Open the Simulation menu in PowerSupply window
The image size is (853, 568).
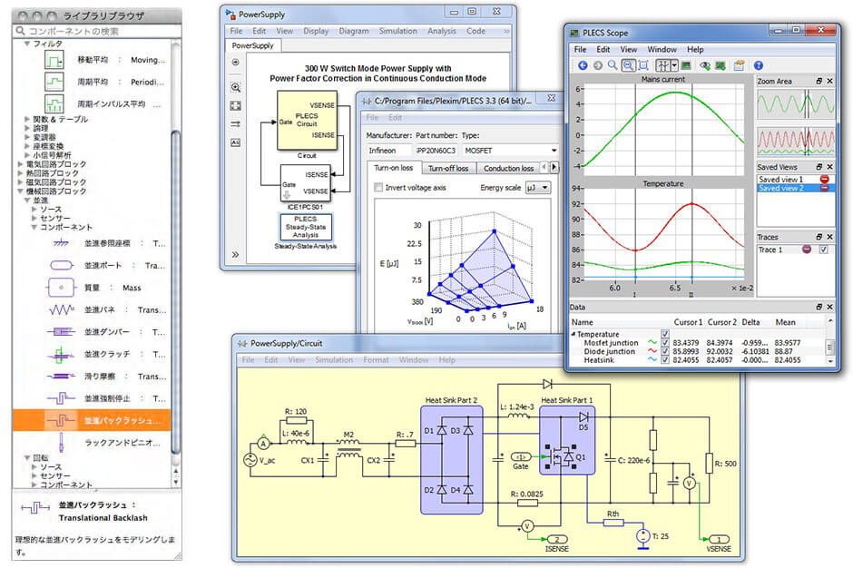(x=397, y=31)
